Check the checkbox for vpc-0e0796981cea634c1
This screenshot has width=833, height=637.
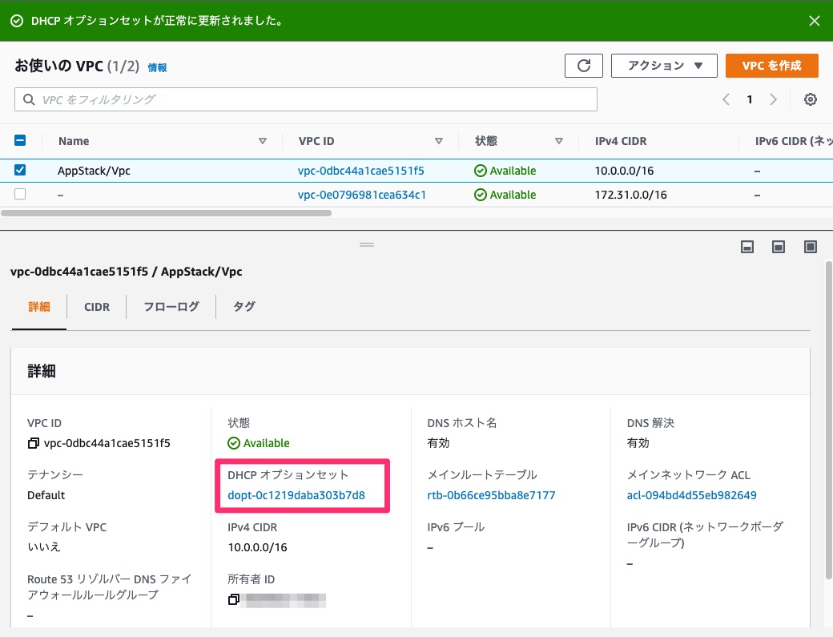point(20,194)
